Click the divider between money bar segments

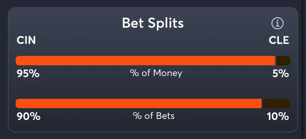coord(276,61)
